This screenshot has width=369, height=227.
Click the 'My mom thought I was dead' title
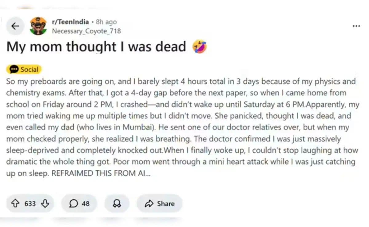click(x=96, y=47)
